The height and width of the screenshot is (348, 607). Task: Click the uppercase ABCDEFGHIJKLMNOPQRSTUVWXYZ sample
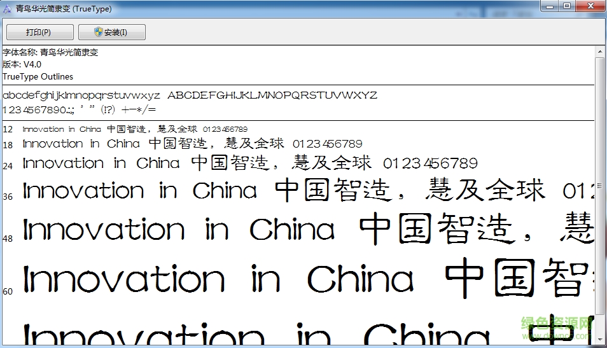272,95
